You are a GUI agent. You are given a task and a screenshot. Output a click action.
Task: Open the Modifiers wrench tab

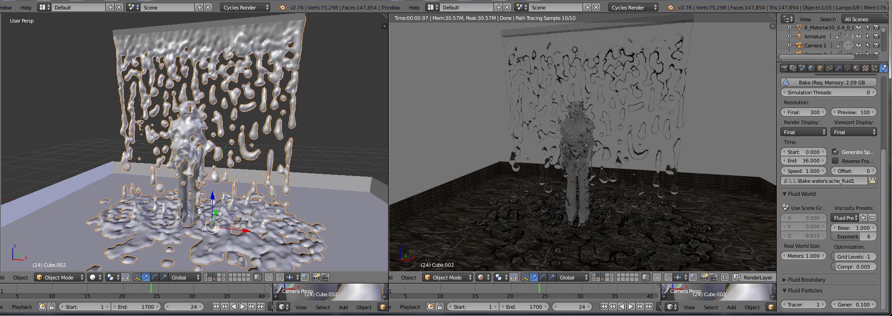[838, 68]
